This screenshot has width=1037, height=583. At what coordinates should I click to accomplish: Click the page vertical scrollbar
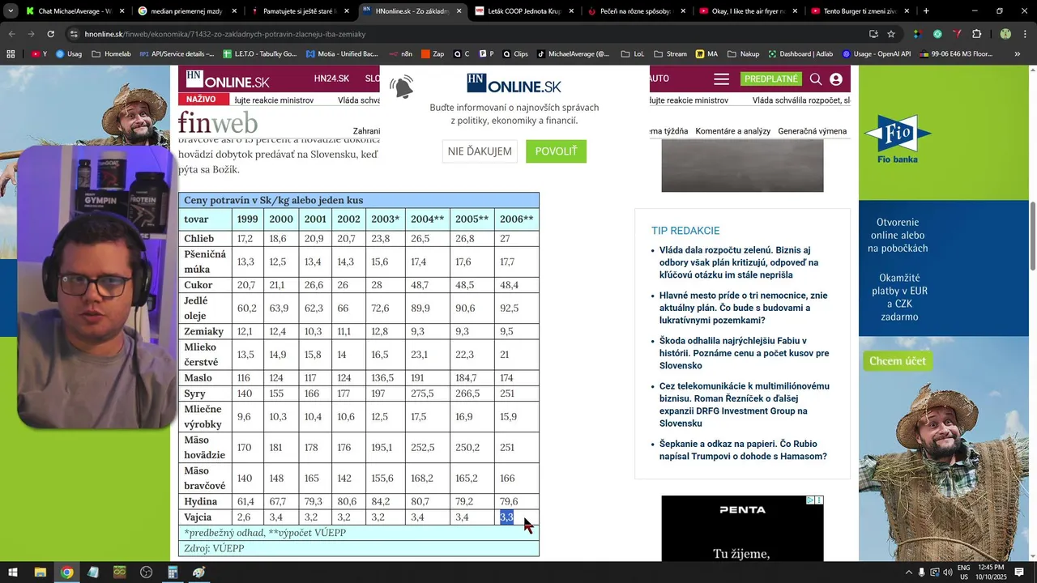click(x=1032, y=235)
